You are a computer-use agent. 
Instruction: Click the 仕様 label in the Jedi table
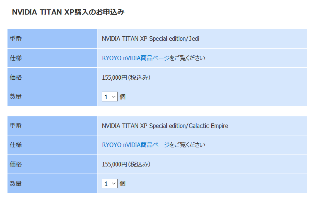tap(16, 58)
